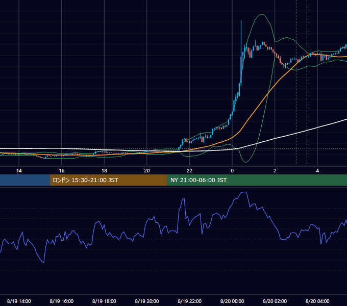The height and width of the screenshot is (306, 347).
Task: Click the 8/20 04:00 time label
Action: [x=317, y=301]
